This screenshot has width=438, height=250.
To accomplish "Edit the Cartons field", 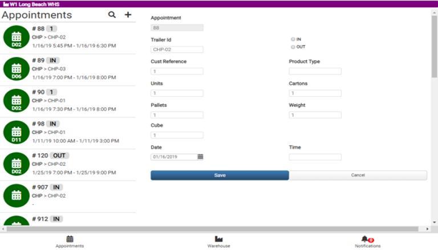I will point(315,93).
